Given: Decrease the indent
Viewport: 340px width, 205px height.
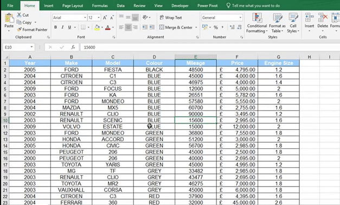Looking at the screenshot, I should point(145,27).
